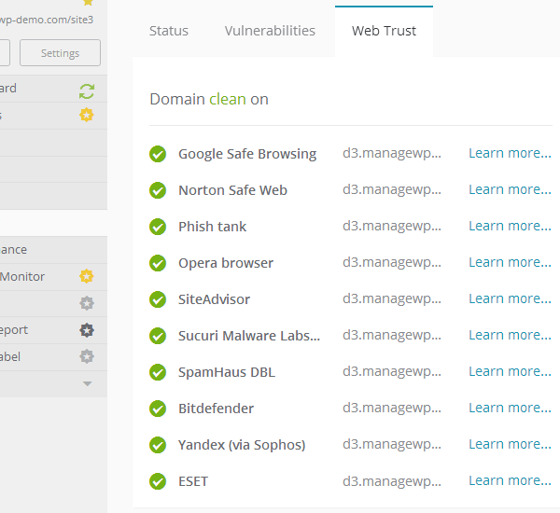Click green check icon for Sucuri Malware Labs
This screenshot has height=513, width=560.
[x=158, y=336]
